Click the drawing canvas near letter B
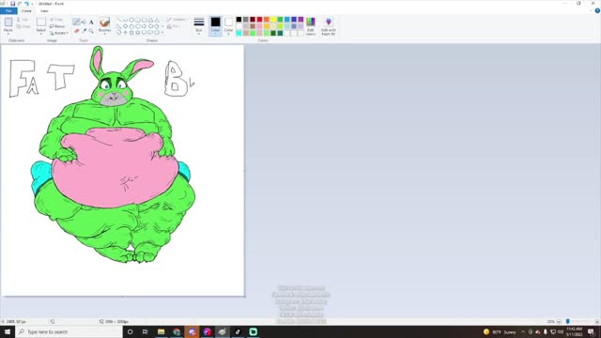The width and height of the screenshot is (601, 338). click(x=176, y=79)
